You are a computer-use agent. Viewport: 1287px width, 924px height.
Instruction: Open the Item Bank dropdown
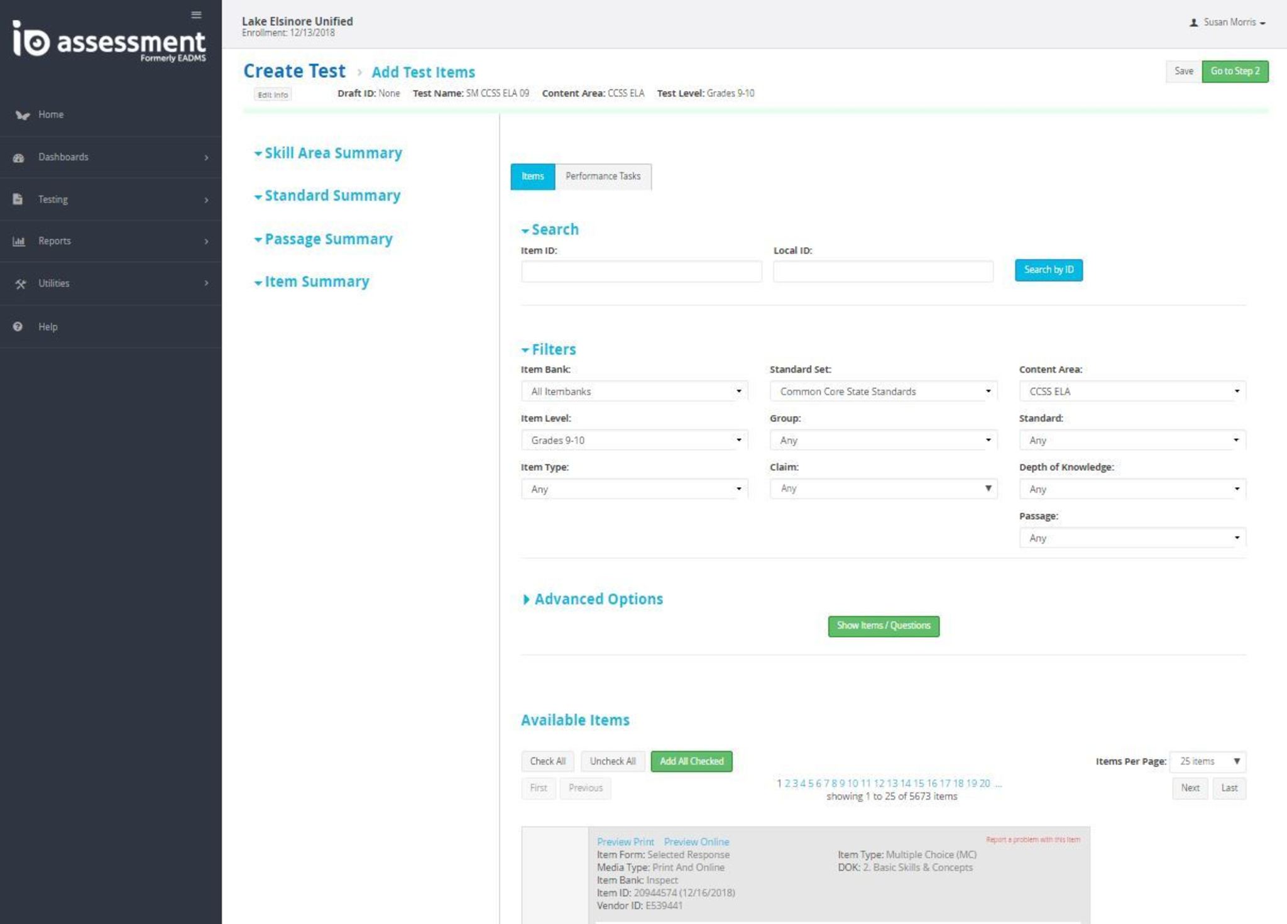[633, 392]
